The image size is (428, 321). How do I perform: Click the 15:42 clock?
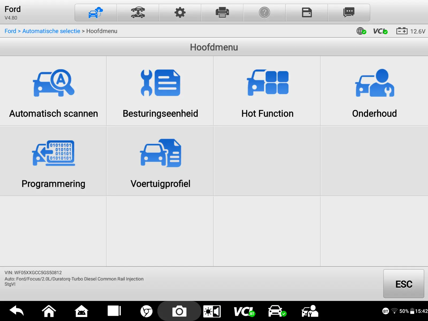421,311
